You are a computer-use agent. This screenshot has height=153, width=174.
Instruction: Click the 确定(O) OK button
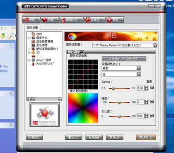(73, 137)
